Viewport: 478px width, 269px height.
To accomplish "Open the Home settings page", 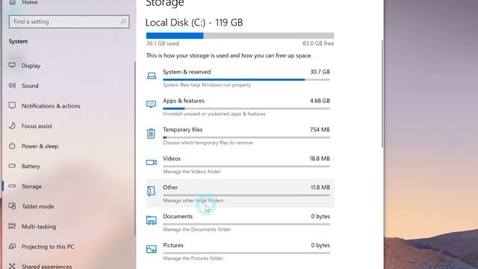I will point(30,2).
